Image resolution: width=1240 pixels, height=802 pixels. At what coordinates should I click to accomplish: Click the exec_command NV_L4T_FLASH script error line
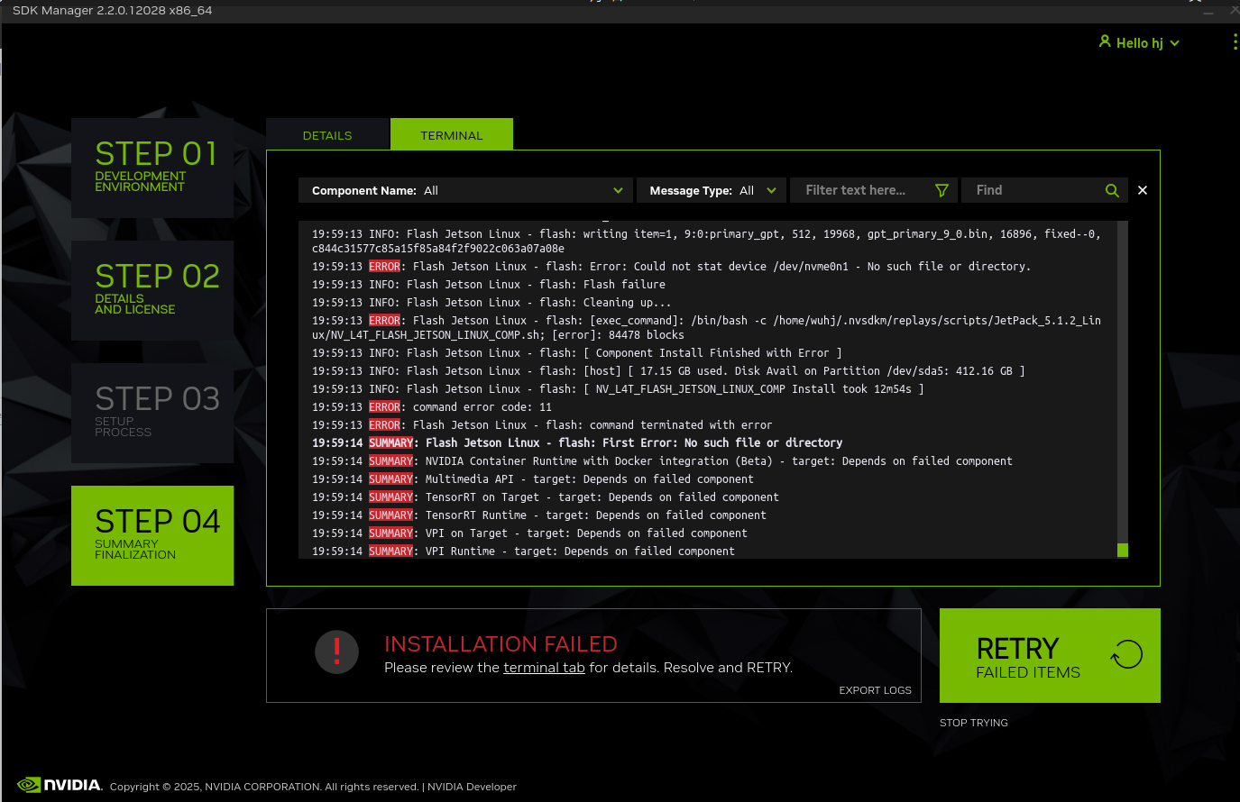click(706, 328)
